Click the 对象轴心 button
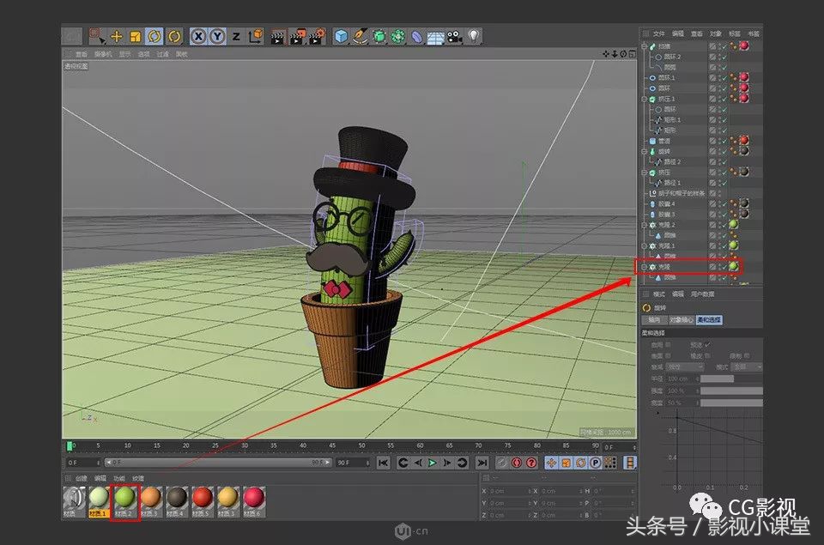The height and width of the screenshot is (545, 824). (x=682, y=319)
